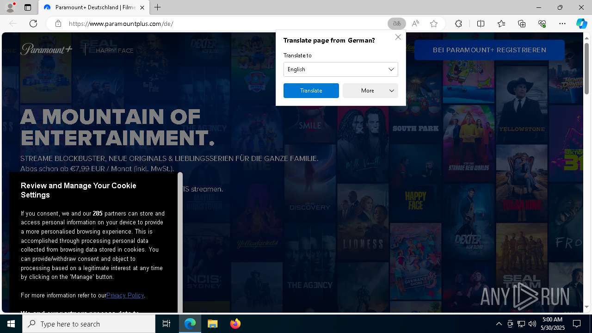This screenshot has height=333, width=592.
Task: Open the volume control tray icon
Action: click(x=532, y=324)
